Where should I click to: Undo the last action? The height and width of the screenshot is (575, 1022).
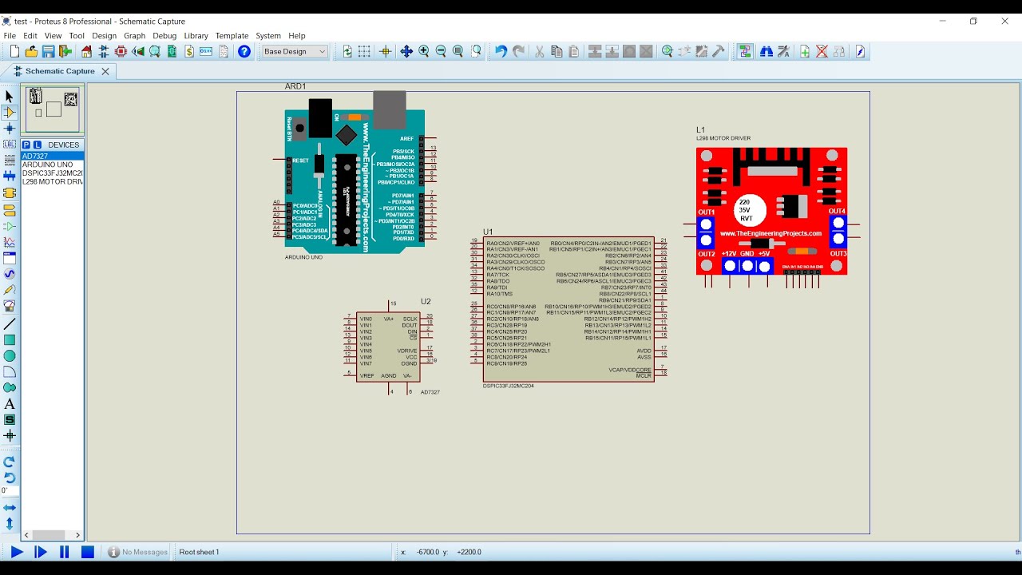pos(501,51)
